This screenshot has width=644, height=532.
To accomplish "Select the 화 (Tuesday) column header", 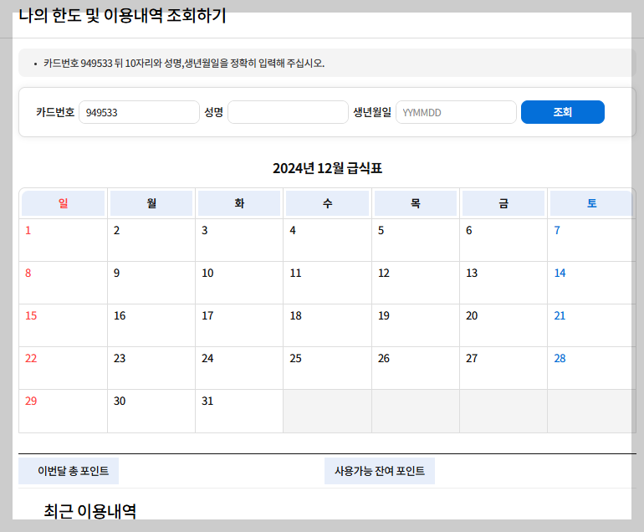I will click(x=239, y=203).
